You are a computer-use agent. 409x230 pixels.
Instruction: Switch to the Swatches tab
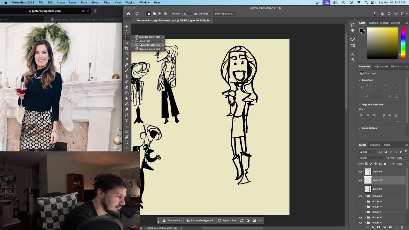tap(373, 23)
